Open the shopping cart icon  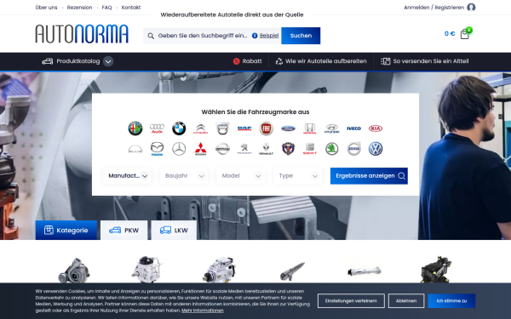coord(465,34)
